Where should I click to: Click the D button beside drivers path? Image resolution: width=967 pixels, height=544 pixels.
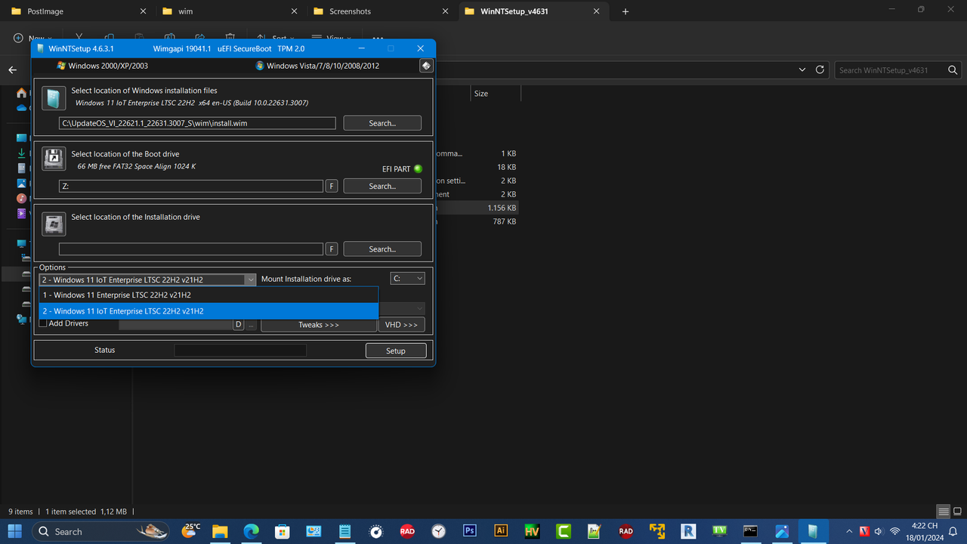coord(238,324)
